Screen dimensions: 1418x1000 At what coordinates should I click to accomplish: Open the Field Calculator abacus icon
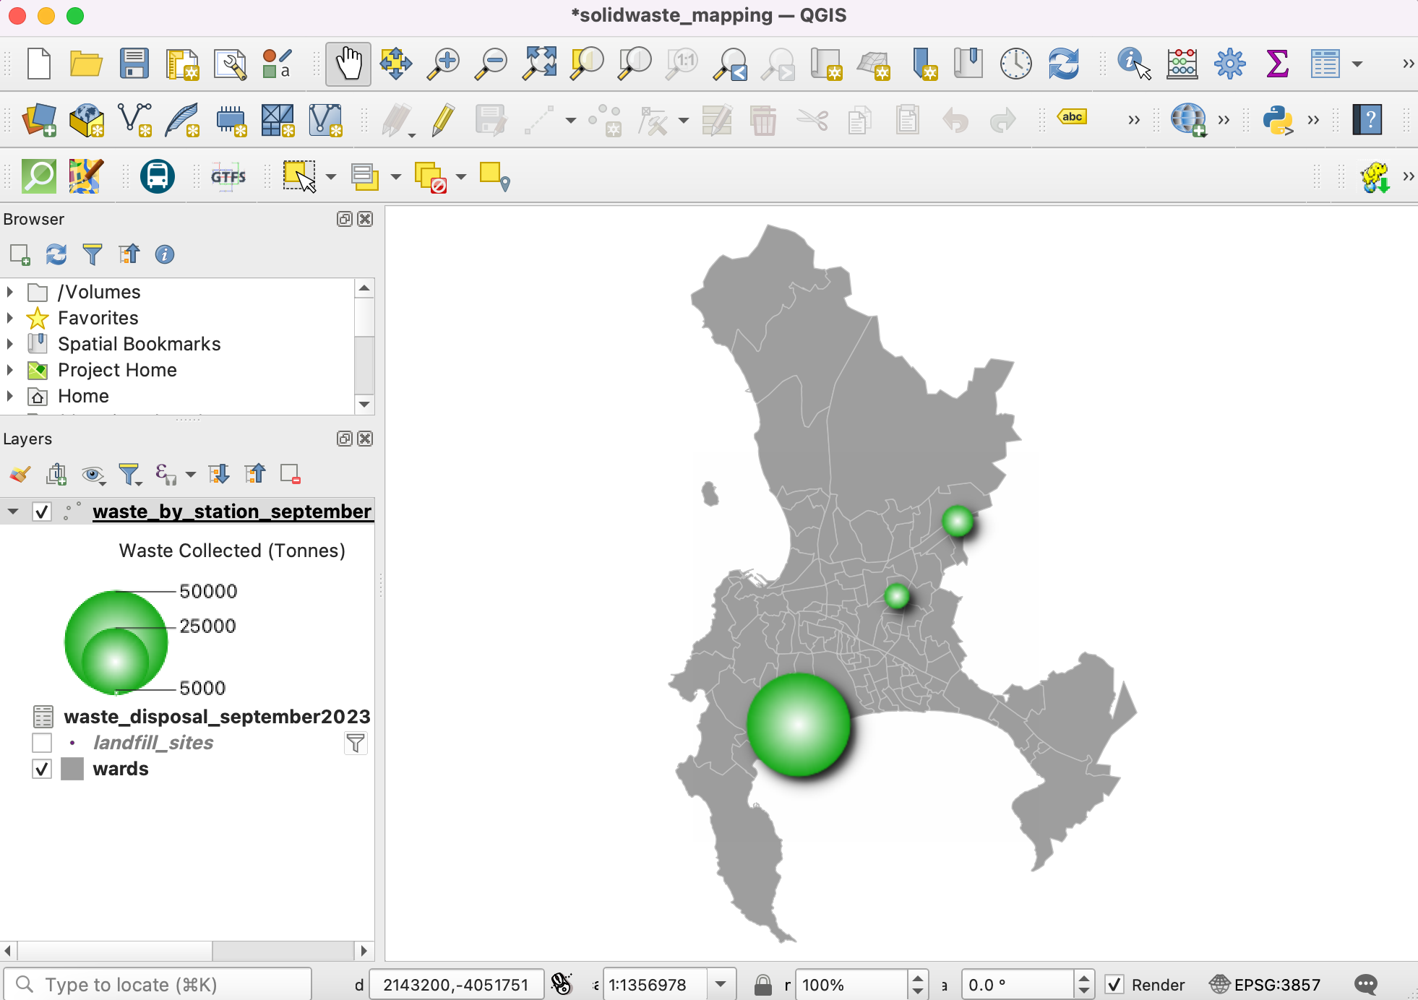click(1182, 64)
